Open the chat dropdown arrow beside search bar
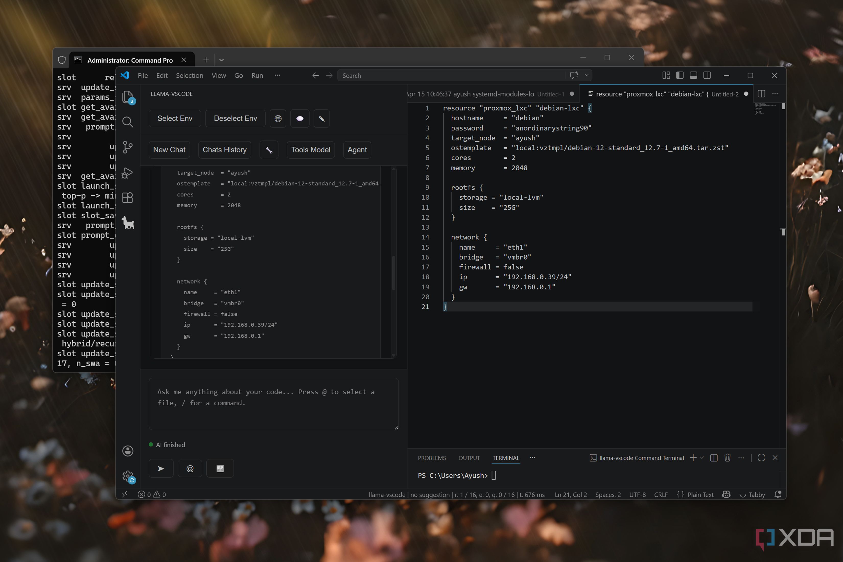 coord(587,75)
